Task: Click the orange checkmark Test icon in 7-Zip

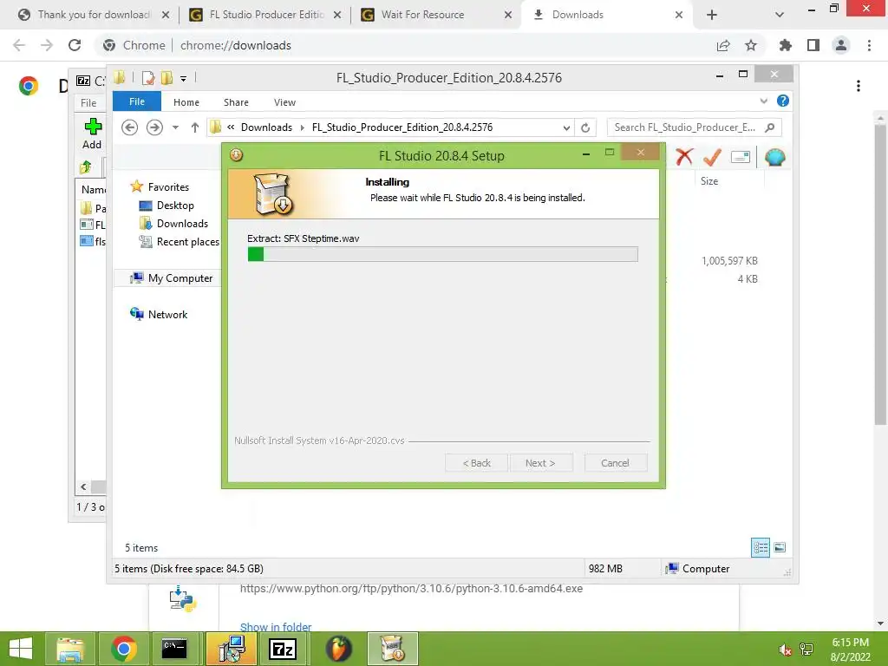Action: point(712,157)
